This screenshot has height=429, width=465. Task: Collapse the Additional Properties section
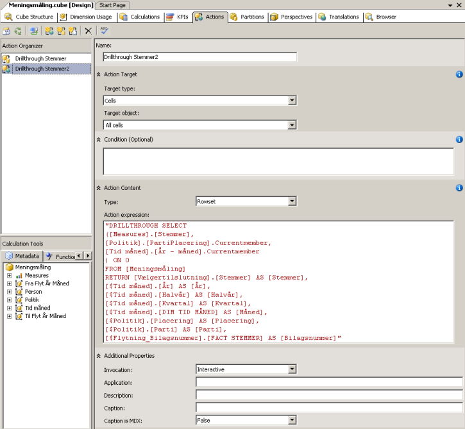click(x=99, y=356)
